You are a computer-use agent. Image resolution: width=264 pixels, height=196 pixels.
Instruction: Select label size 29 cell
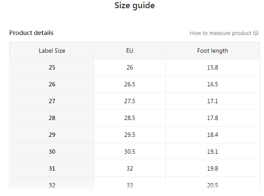point(52,135)
